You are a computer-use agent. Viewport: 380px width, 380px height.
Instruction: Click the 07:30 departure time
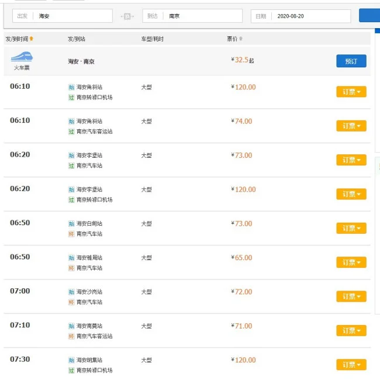pos(20,359)
